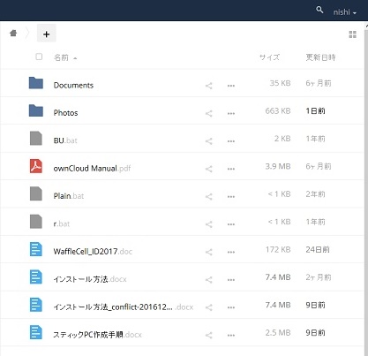Open the ownCloud Manual PDF icon
Viewport: 368px width, 356px height.
pyautogui.click(x=36, y=166)
